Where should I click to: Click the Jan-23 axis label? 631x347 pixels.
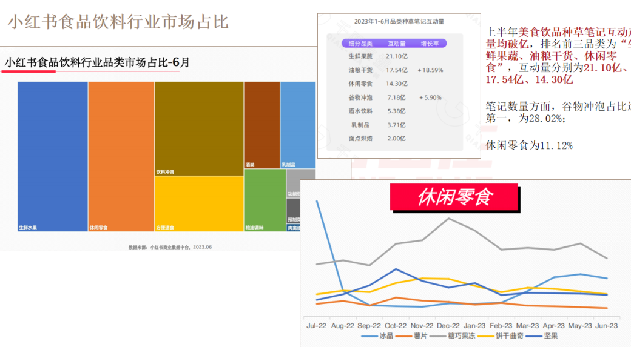click(x=474, y=326)
